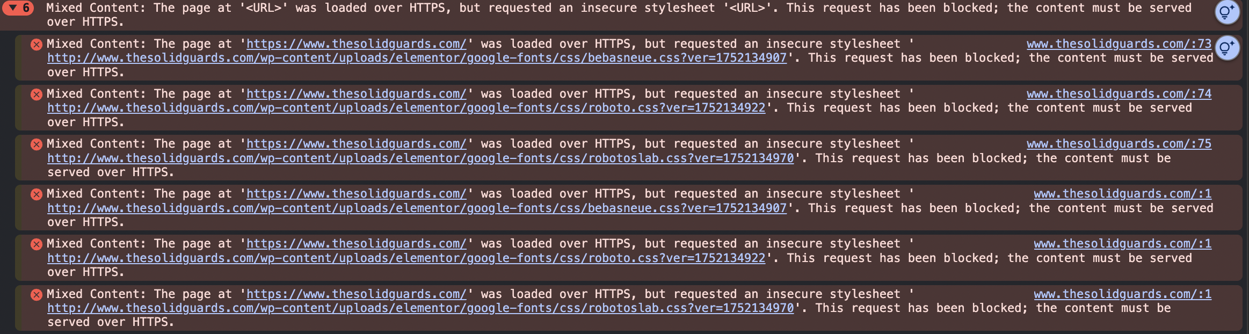Click the red error icon of the :74 roboto error
This screenshot has width=1249, height=334.
click(x=37, y=95)
